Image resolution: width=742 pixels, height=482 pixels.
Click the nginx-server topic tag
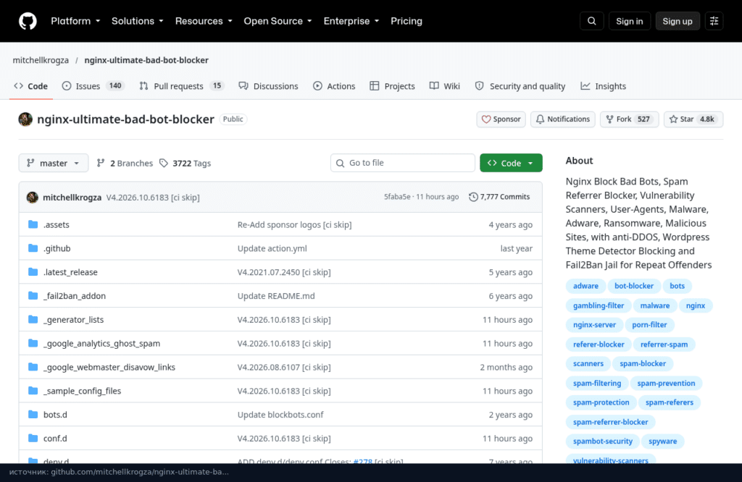594,325
